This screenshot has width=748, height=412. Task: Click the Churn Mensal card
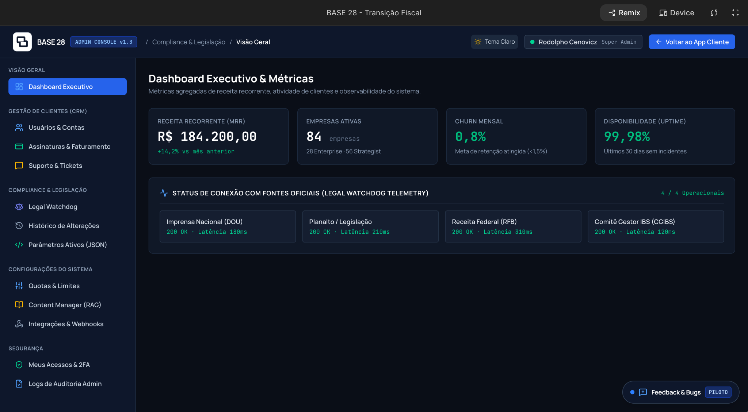[x=516, y=136]
